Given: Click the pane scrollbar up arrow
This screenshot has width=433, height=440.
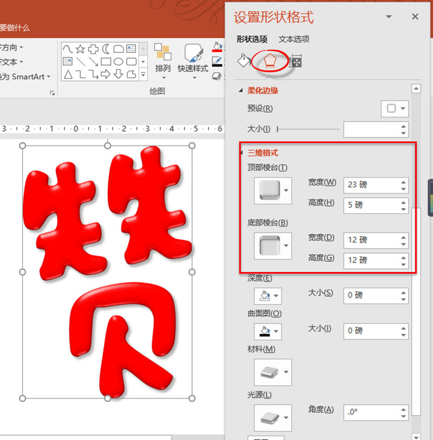Looking at the screenshot, I should pos(416,89).
